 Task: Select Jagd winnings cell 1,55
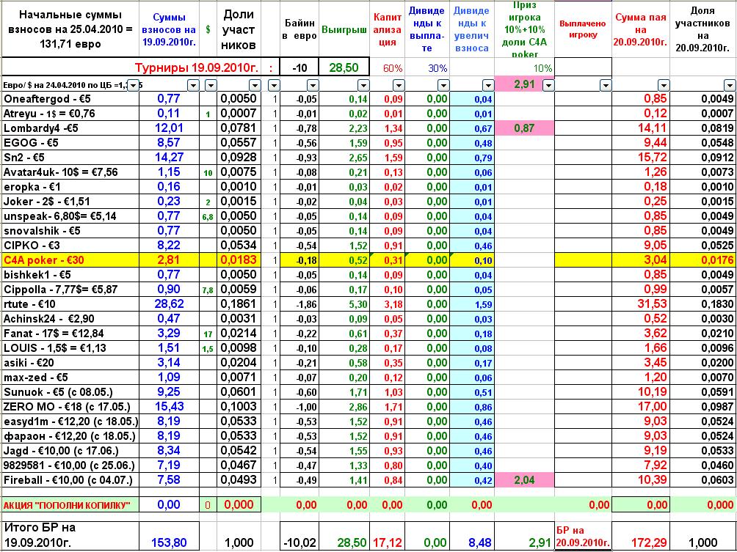coord(344,451)
